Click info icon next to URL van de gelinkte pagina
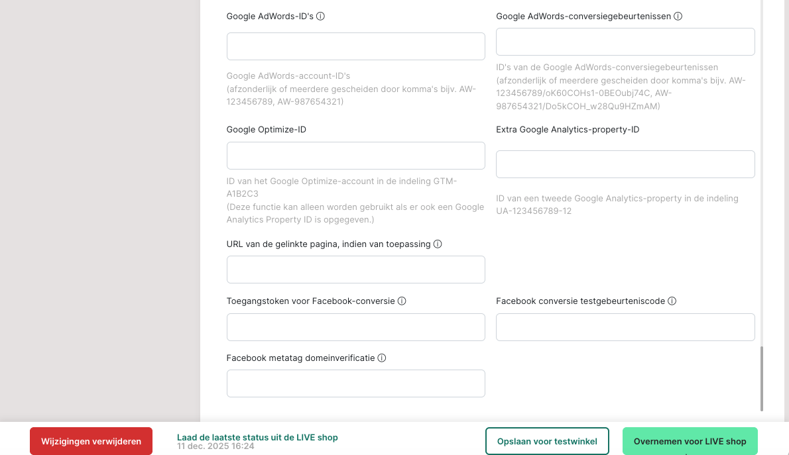This screenshot has height=455, width=789. pos(438,244)
